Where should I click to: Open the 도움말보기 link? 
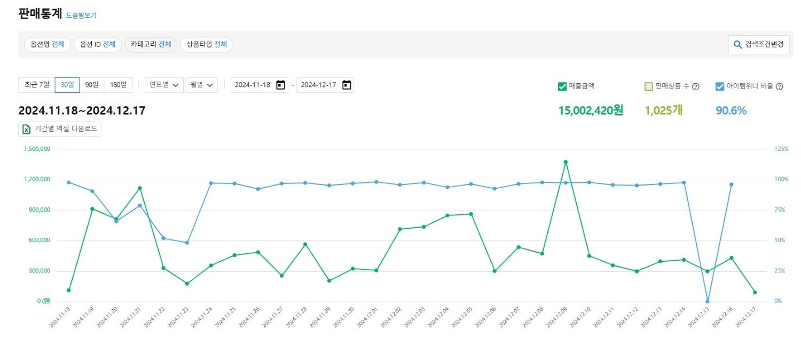[x=81, y=15]
